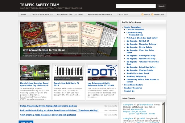Open the FDOT logo thumbnail
Image resolution: width=185 pixels, height=123 pixels.
(102, 73)
